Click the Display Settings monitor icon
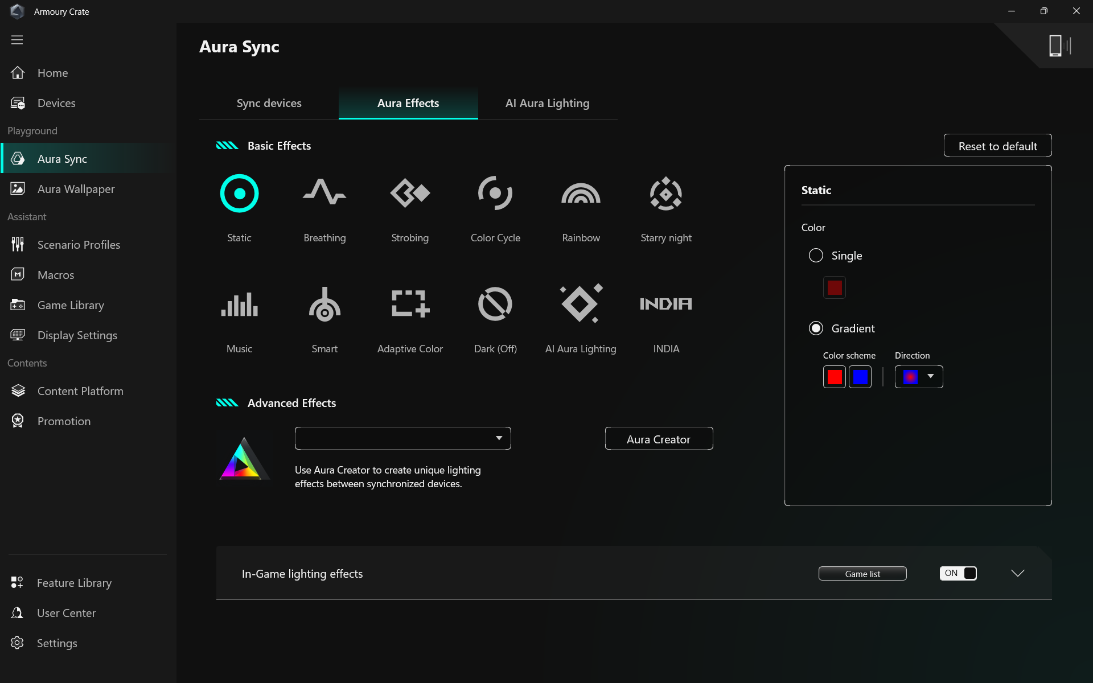The width and height of the screenshot is (1093, 683). [18, 335]
